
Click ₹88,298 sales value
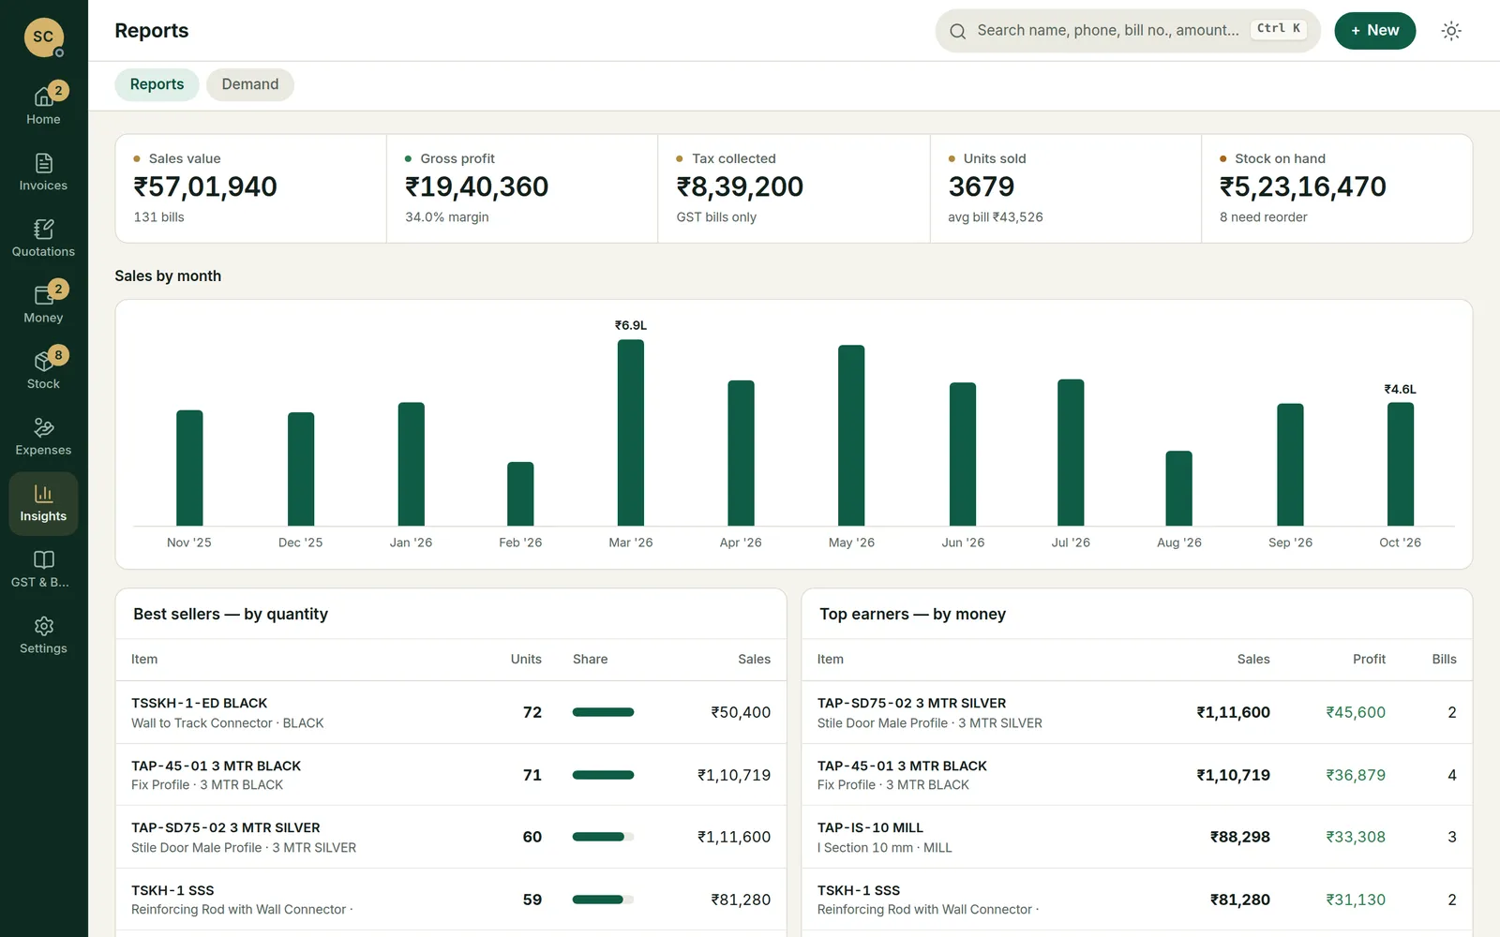point(1239,837)
